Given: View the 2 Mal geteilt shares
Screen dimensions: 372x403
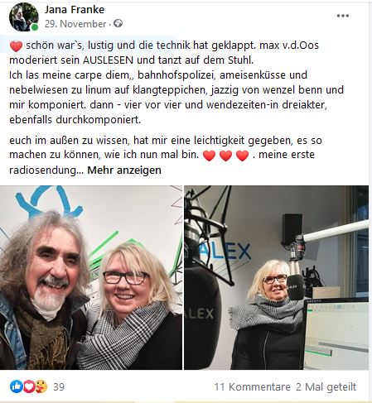Looking at the screenshot, I should tap(326, 386).
